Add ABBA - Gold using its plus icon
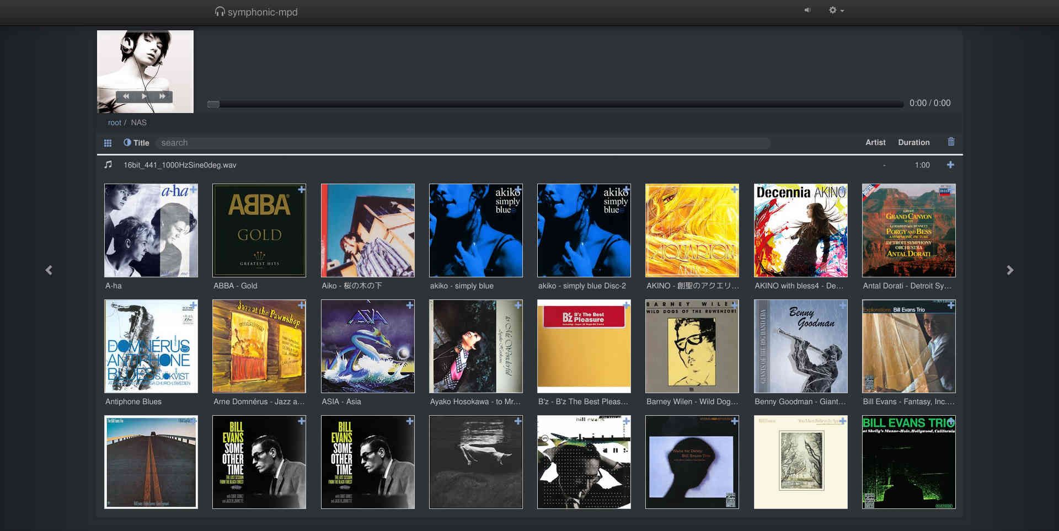 pyautogui.click(x=301, y=190)
